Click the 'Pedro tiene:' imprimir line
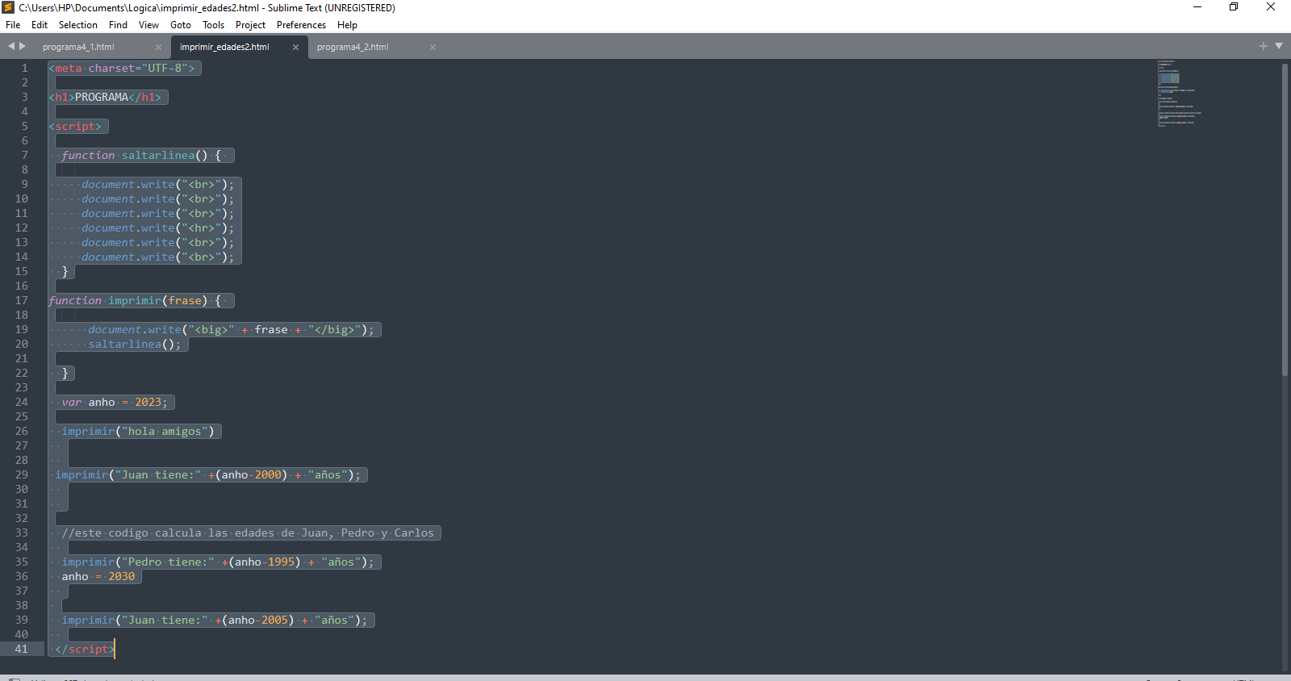The width and height of the screenshot is (1291, 681). click(x=218, y=562)
